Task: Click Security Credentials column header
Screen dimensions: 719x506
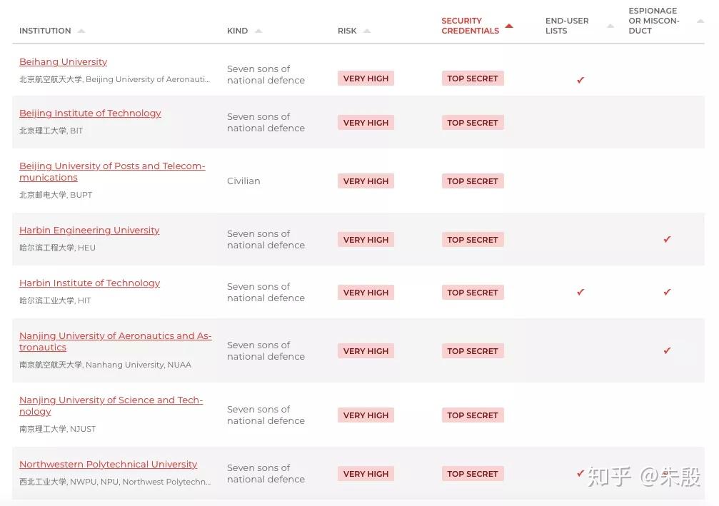Action: pyautogui.click(x=470, y=26)
